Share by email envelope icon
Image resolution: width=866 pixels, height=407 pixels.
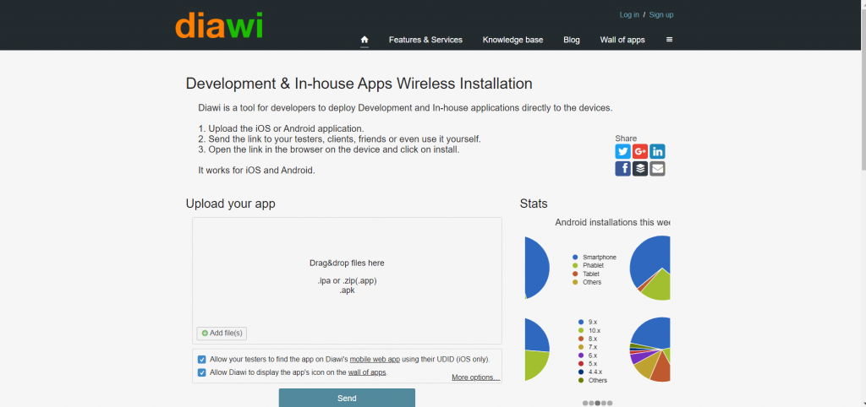coord(657,169)
